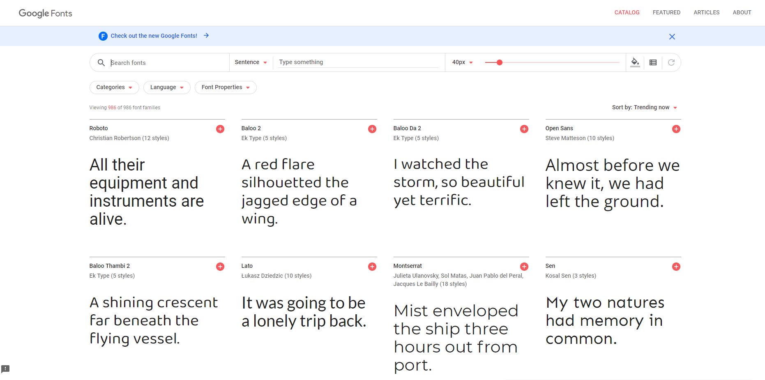Image resolution: width=765 pixels, height=380 pixels.
Task: Open the Lato font name link
Action: 247,266
